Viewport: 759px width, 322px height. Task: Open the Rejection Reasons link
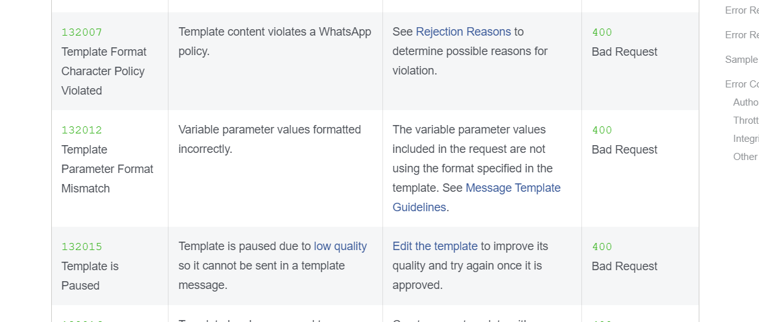[x=463, y=32]
